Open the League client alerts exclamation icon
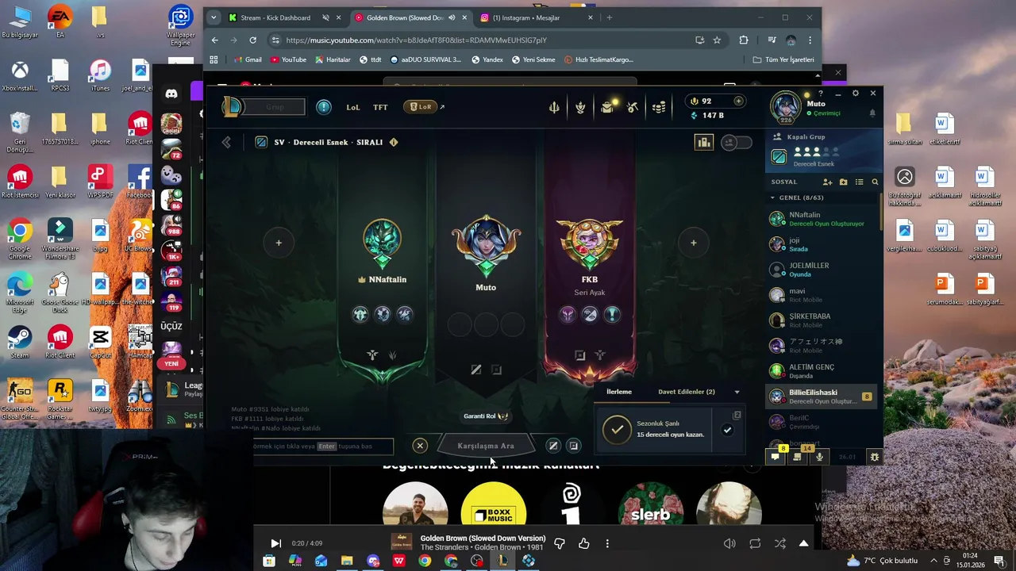The image size is (1016, 571). 324,107
